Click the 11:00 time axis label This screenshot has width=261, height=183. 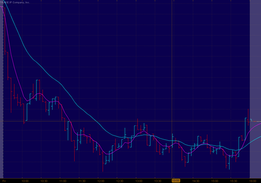pyautogui.click(x=63, y=181)
